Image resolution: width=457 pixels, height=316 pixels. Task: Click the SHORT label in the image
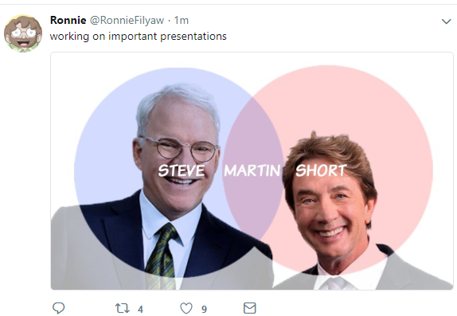pyautogui.click(x=321, y=170)
